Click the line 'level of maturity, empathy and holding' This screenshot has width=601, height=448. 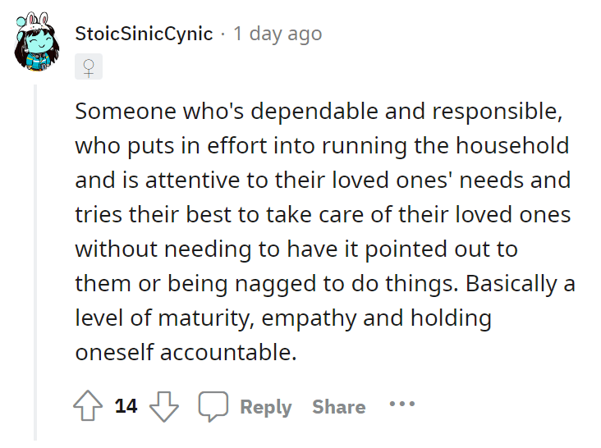click(x=283, y=318)
